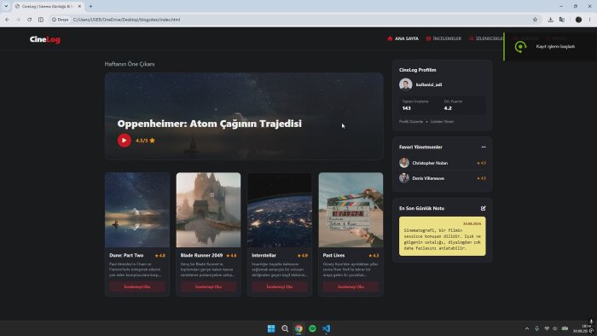
Task: Close the CineLog tab
Action: pyautogui.click(x=79, y=6)
